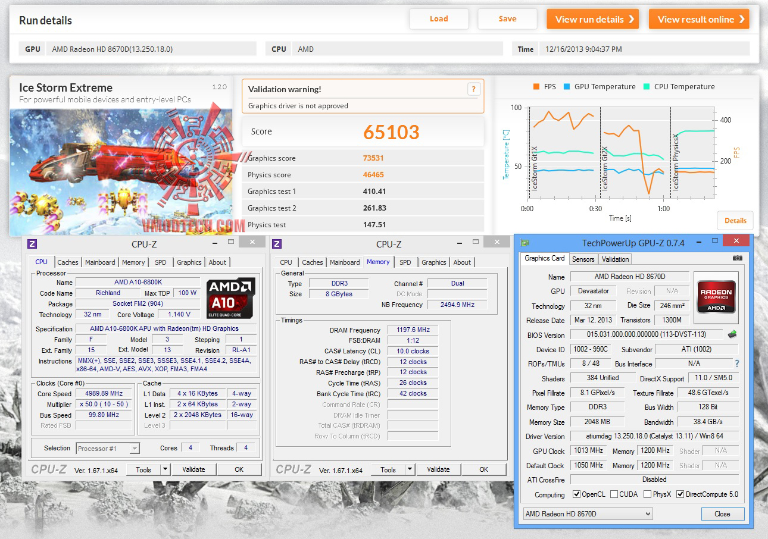Viewport: 768px width, 539px height.
Task: Switch to CPU tab in CPU-Z Timings window
Action: [286, 262]
